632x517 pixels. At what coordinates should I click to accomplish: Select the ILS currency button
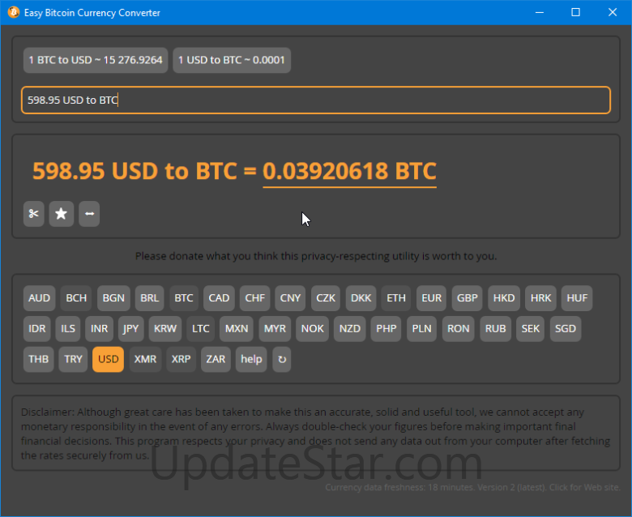tap(68, 329)
